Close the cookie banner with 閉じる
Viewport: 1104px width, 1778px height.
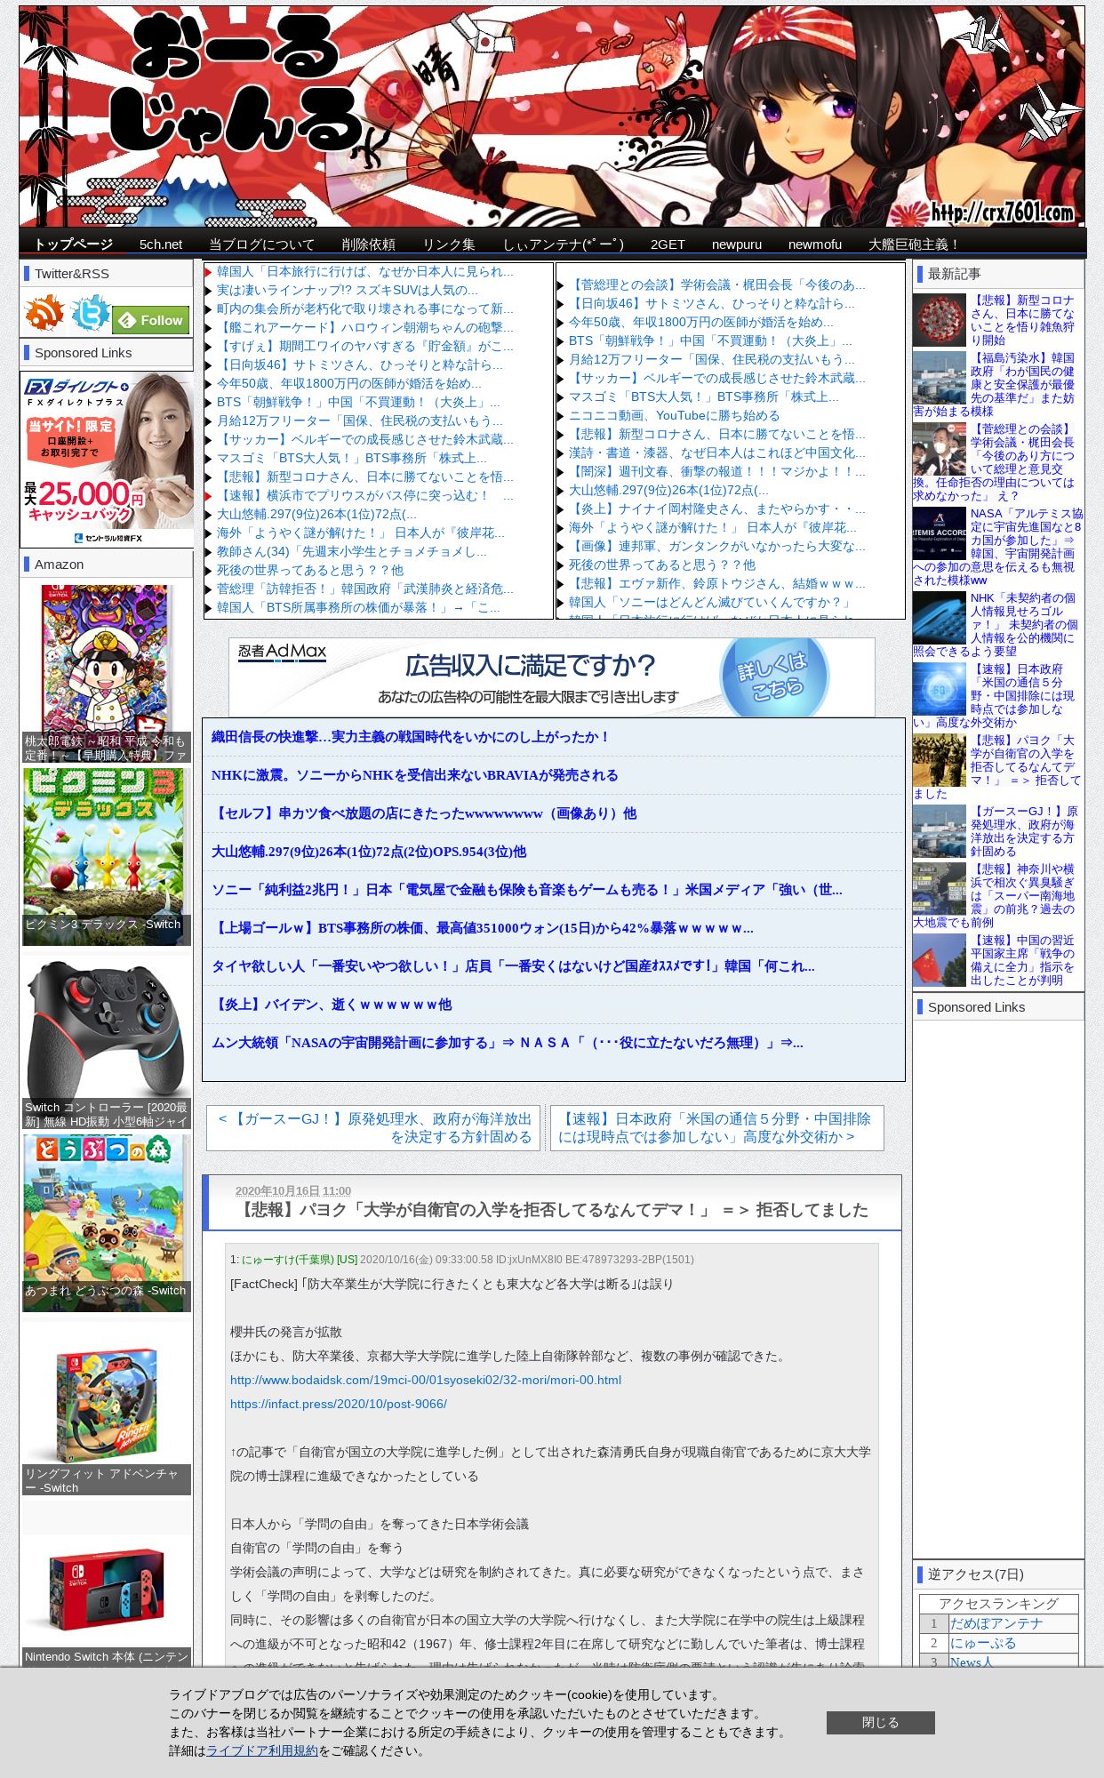pos(880,1722)
